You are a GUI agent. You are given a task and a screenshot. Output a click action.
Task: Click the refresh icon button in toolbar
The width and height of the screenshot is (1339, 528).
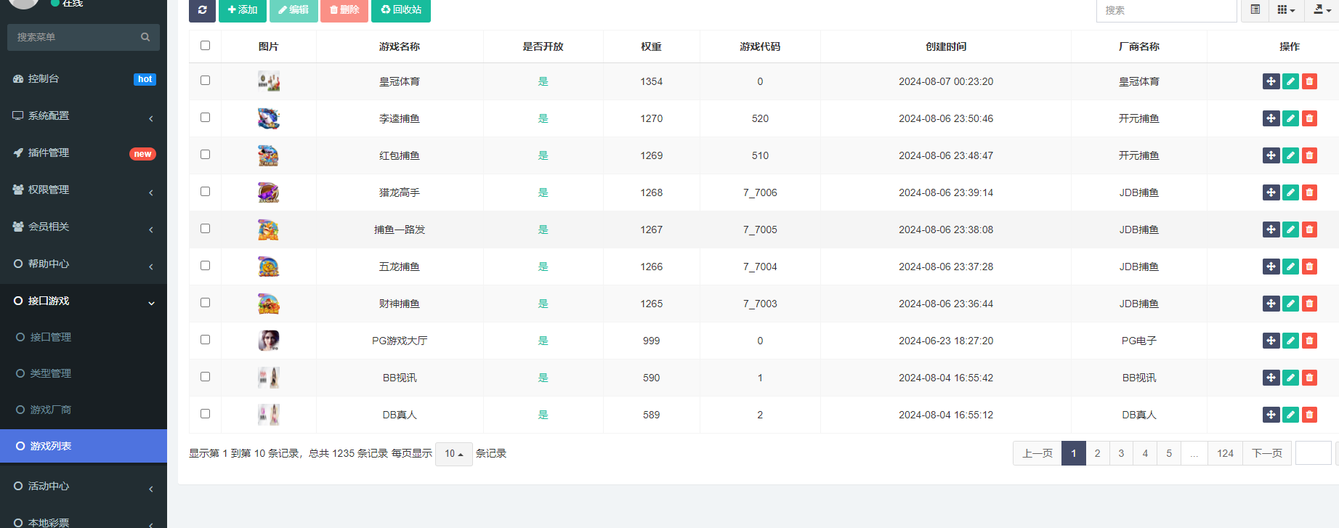[x=202, y=10]
